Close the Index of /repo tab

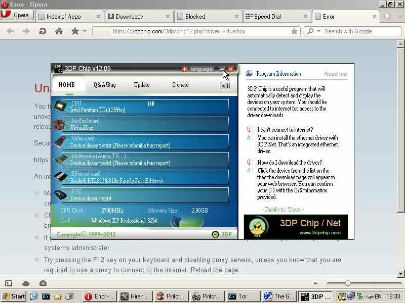coord(98,17)
